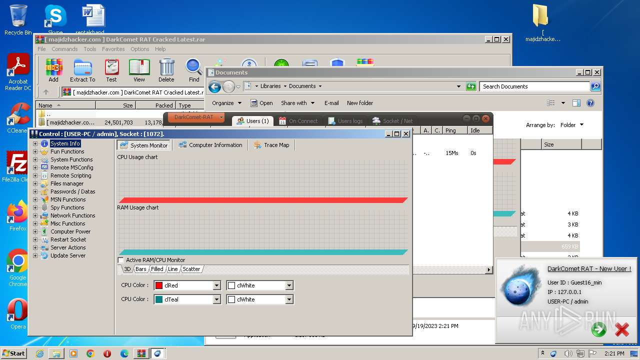Click the Fun Functions smiley icon
640x360 pixels.
pyautogui.click(x=44, y=151)
